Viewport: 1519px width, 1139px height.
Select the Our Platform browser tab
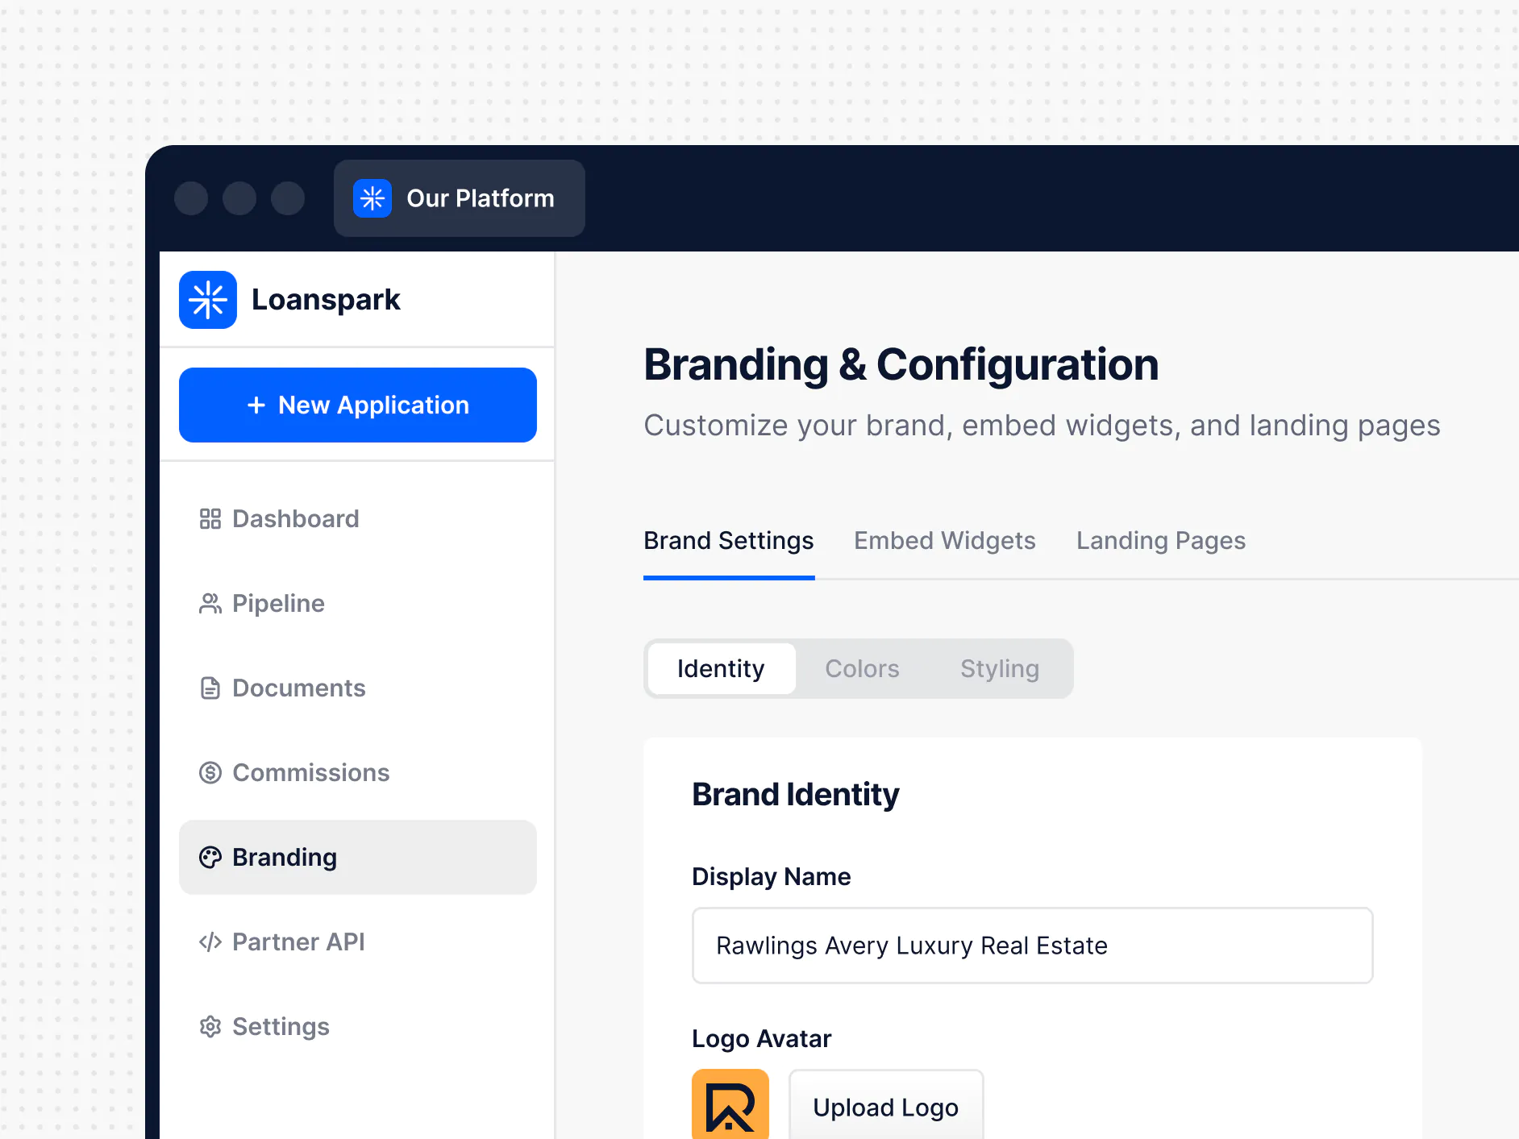[x=460, y=198]
